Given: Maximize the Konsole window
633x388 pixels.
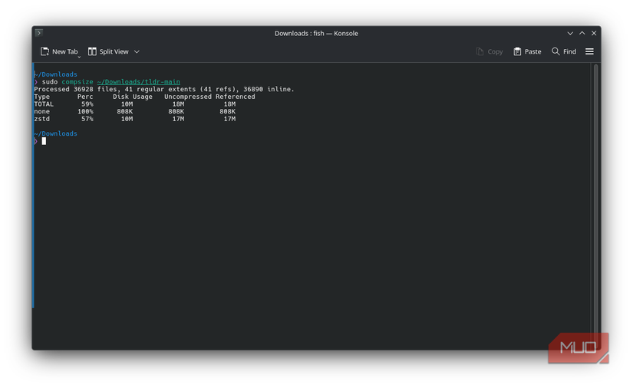Looking at the screenshot, I should [x=582, y=33].
